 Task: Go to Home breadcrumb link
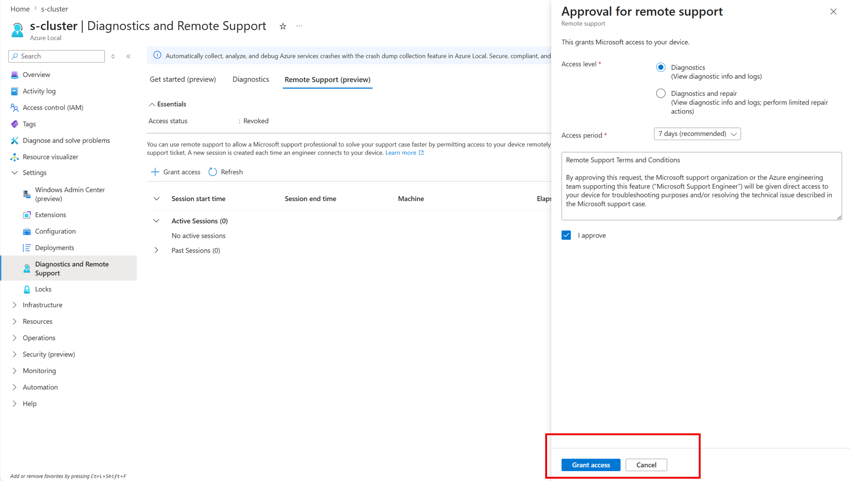tap(20, 9)
